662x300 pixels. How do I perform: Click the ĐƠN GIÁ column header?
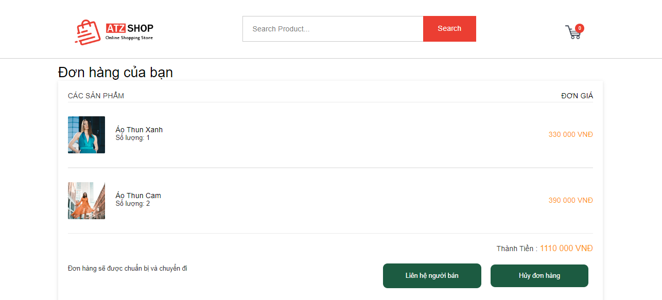(x=577, y=96)
